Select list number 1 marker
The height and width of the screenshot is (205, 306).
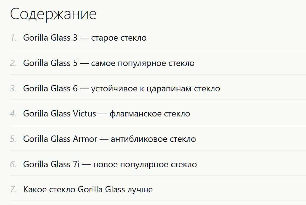click(13, 38)
